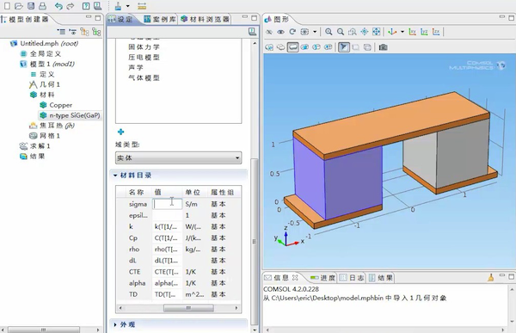Image resolution: width=516 pixels, height=333 pixels.
Task: Select the Copper material node
Action: 56,105
